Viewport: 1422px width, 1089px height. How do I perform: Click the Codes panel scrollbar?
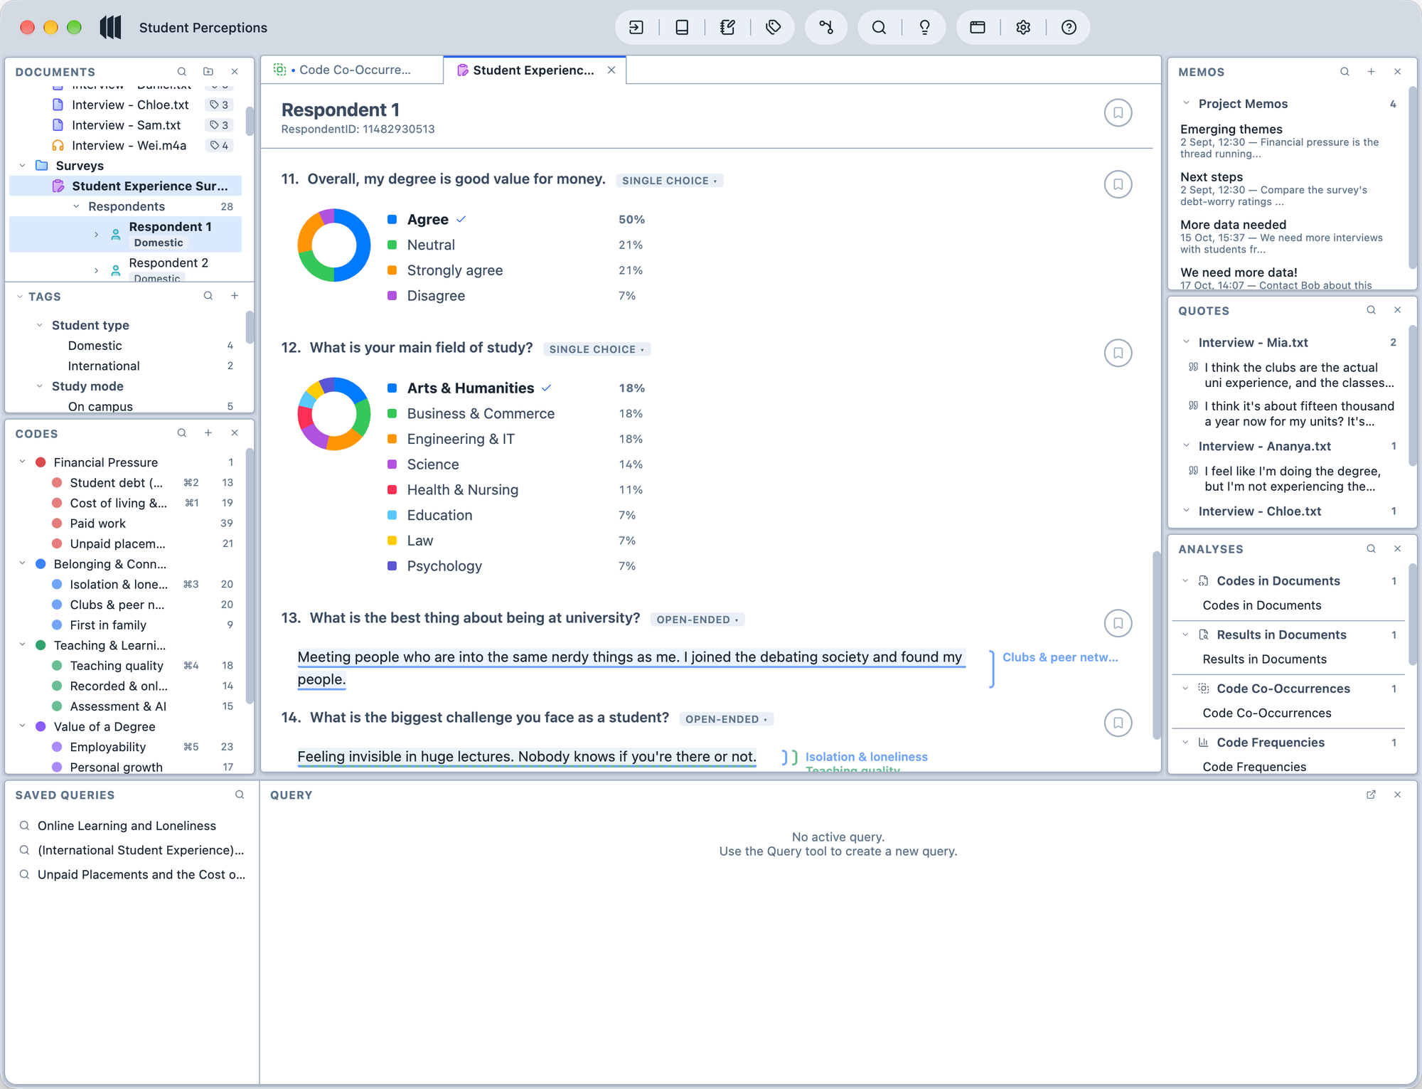coord(249,575)
